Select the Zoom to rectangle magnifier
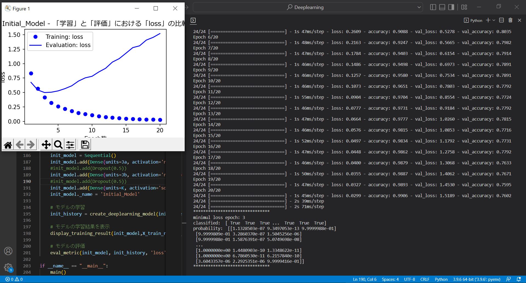This screenshot has width=526, height=283. point(58,145)
